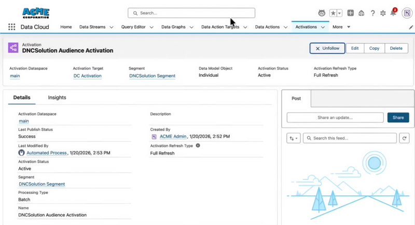Viewport: 415px width, 225px height.
Task: Click the Activation Refresh Type info icon
Action: [x=198, y=146]
